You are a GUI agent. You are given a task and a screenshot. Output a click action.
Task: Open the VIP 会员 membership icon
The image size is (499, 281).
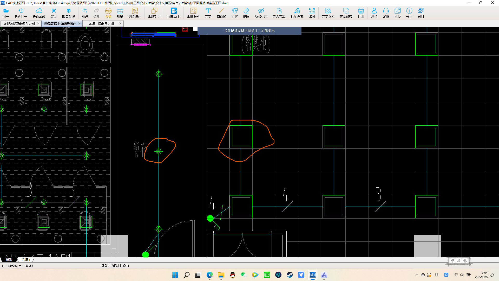pos(108,13)
